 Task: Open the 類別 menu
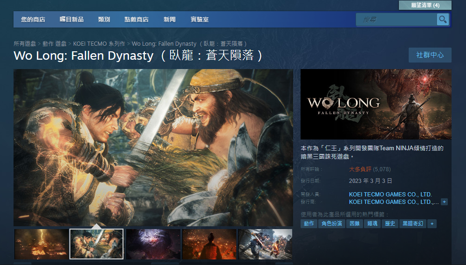pyautogui.click(x=104, y=20)
